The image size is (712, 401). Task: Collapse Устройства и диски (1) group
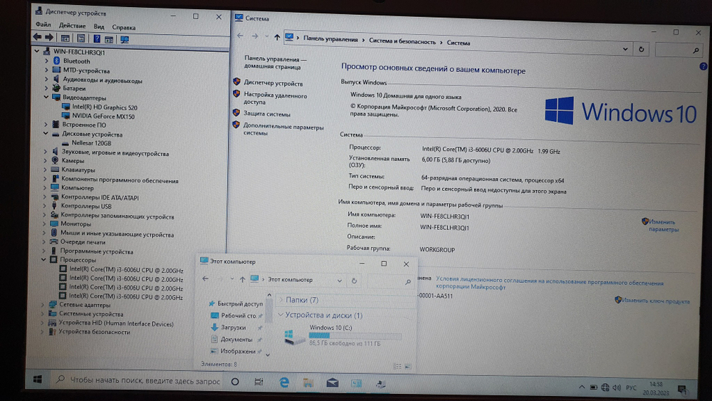[280, 315]
